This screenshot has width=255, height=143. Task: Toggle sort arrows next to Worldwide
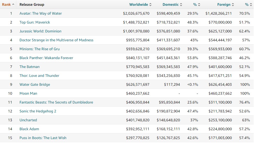(151, 4)
